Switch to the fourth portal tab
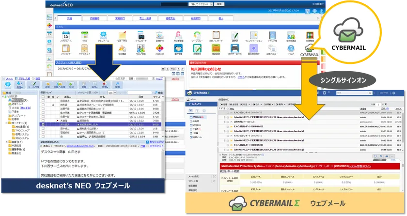The height and width of the screenshot is (216, 407). [145, 18]
